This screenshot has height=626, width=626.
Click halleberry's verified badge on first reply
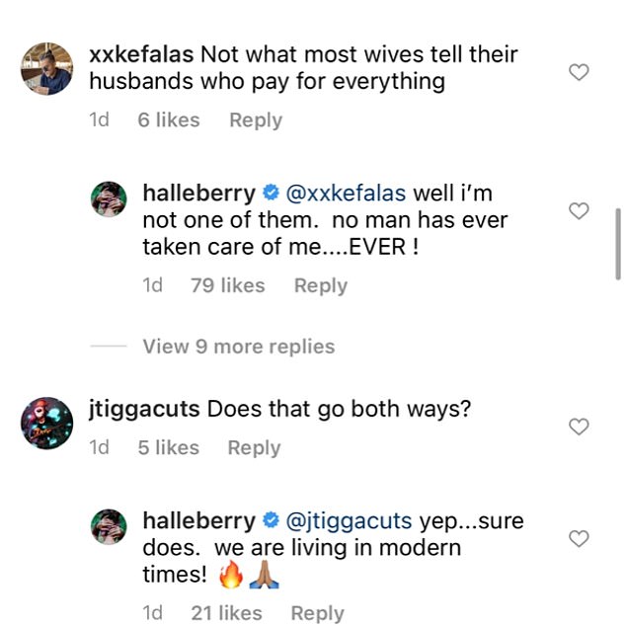272,193
